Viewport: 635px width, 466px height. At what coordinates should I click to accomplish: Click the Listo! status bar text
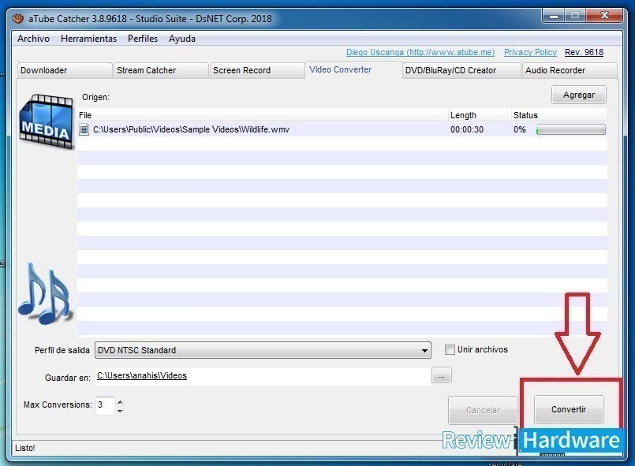point(25,448)
